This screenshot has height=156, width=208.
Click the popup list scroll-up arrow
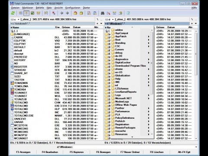coord(132,27)
